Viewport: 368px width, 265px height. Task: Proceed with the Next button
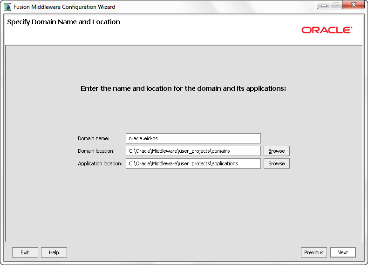point(343,252)
